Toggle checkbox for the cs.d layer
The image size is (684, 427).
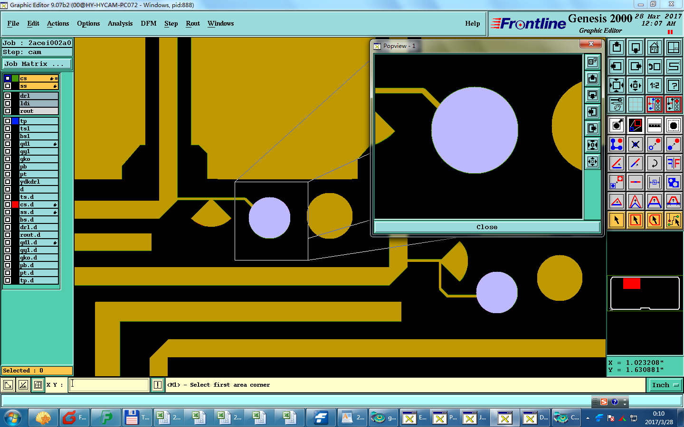(8, 204)
